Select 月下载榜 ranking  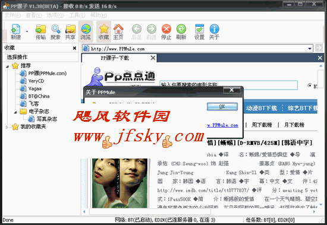click(x=294, y=125)
